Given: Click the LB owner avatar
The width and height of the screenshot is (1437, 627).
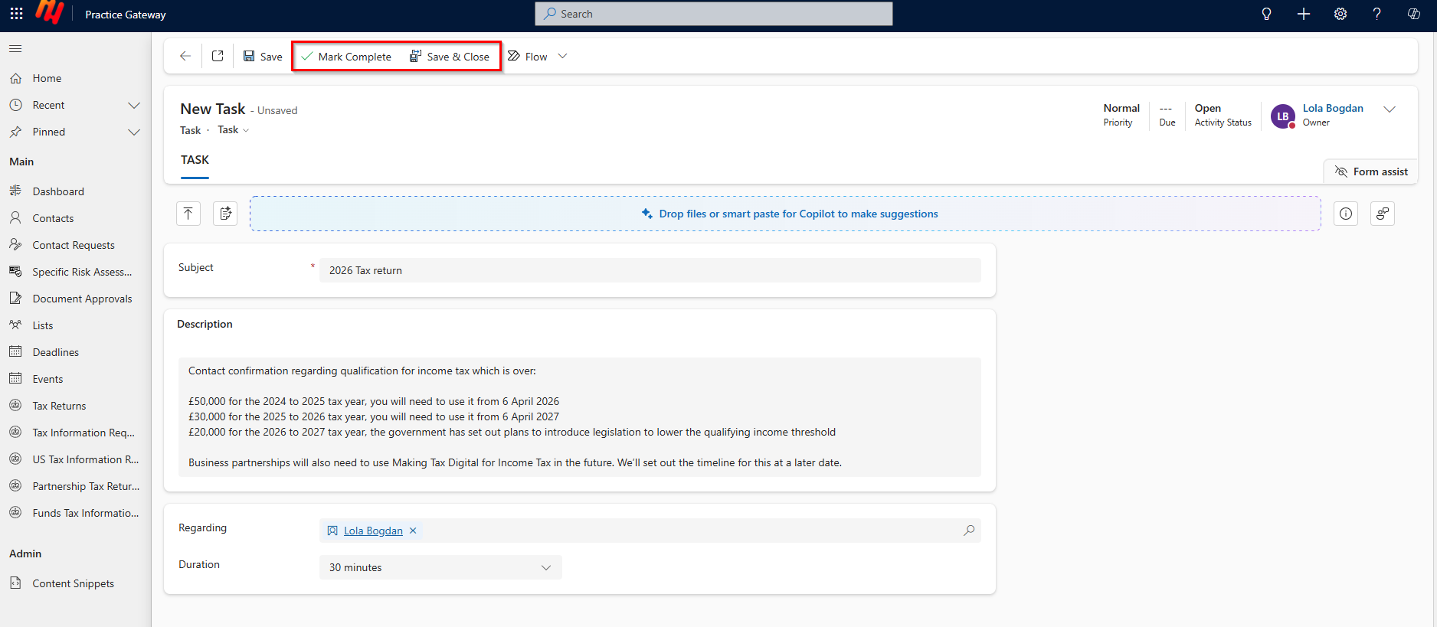Looking at the screenshot, I should coord(1283,116).
